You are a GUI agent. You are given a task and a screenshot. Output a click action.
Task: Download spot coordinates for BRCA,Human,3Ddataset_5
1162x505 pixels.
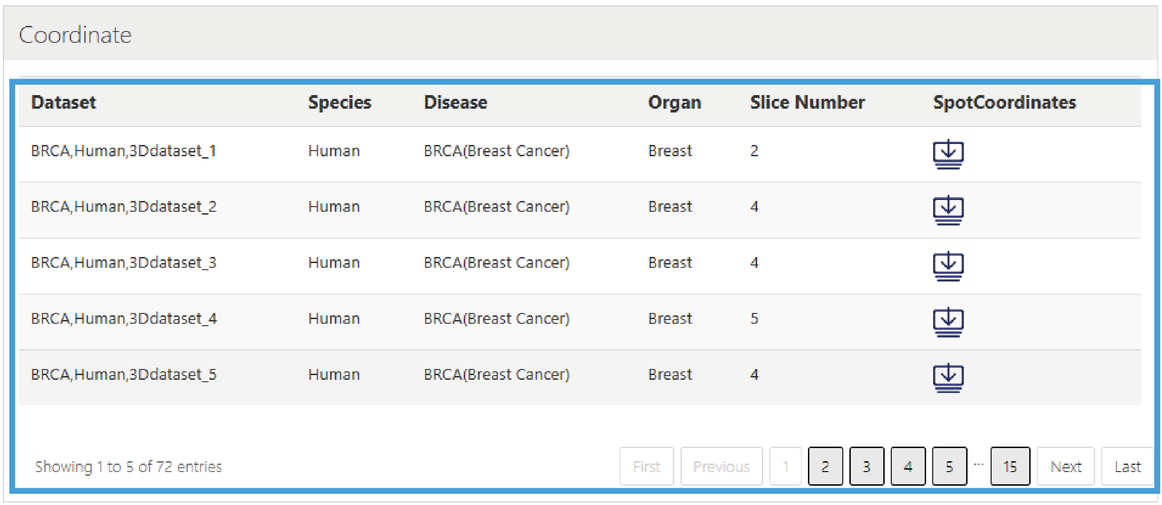948,377
